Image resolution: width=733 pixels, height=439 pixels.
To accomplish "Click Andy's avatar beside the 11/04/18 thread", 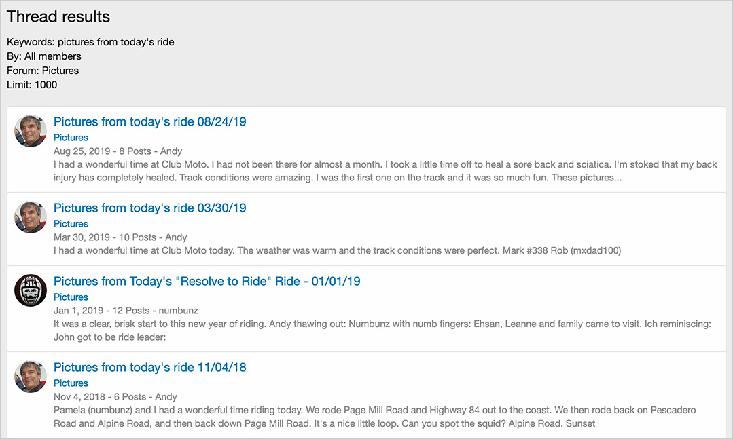I will [31, 377].
